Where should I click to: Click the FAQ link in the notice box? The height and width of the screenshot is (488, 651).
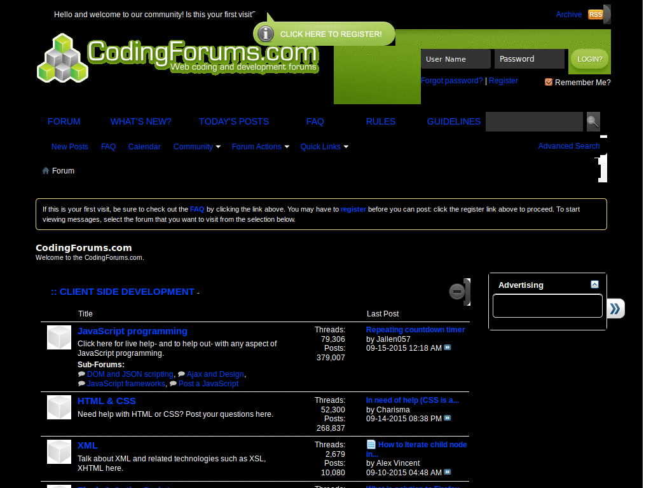(x=197, y=209)
